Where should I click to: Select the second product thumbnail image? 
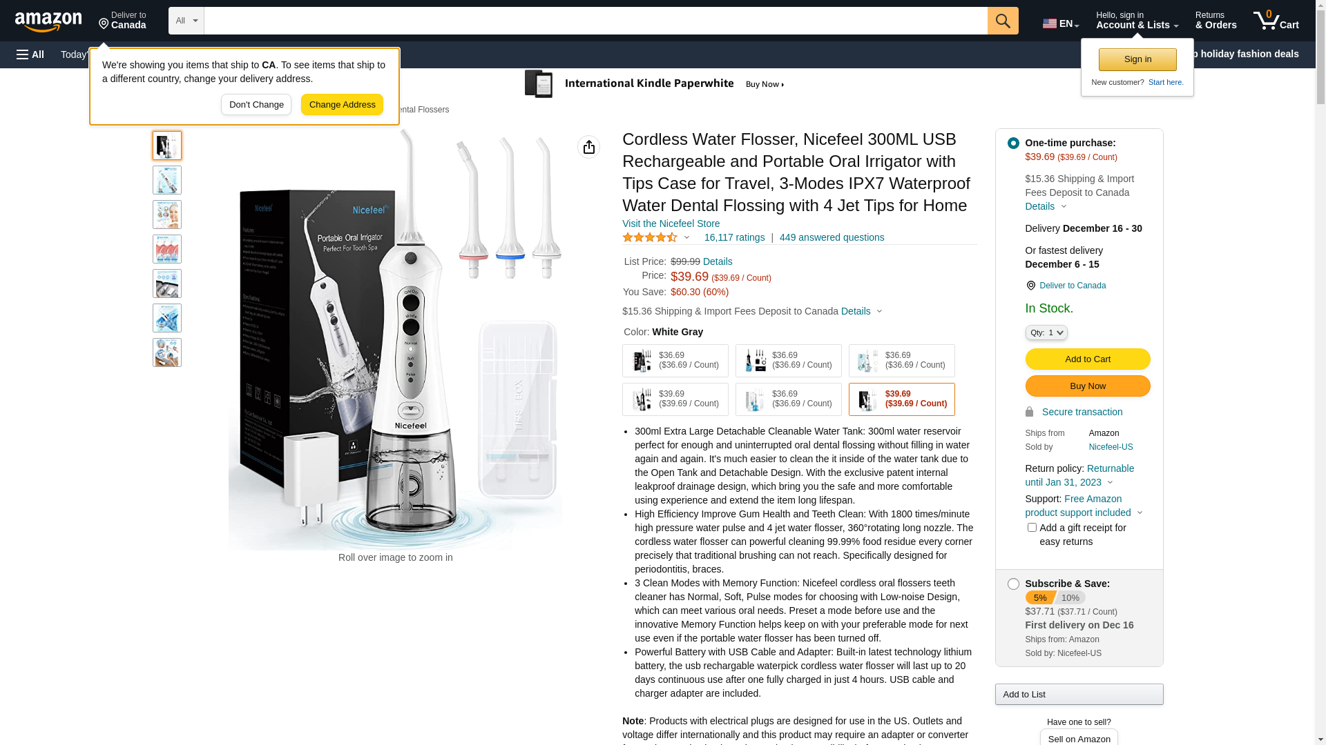point(167,180)
